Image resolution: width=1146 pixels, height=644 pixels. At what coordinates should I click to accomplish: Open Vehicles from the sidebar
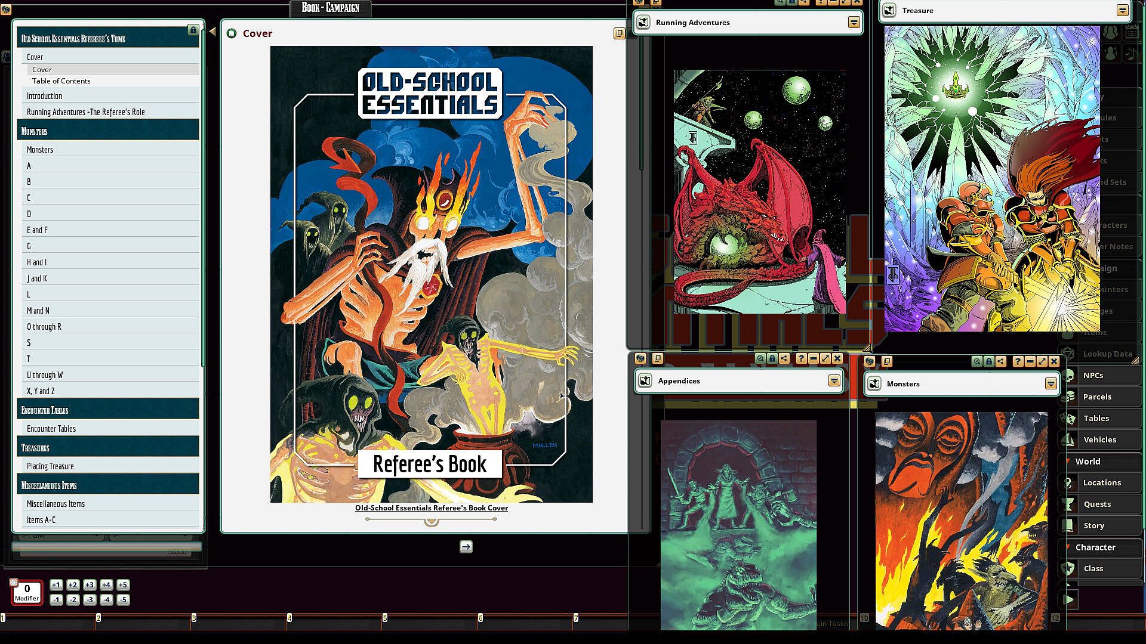click(1099, 439)
